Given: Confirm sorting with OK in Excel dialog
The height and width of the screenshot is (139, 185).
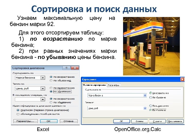Looking at the screenshot, I should [x=49, y=121].
